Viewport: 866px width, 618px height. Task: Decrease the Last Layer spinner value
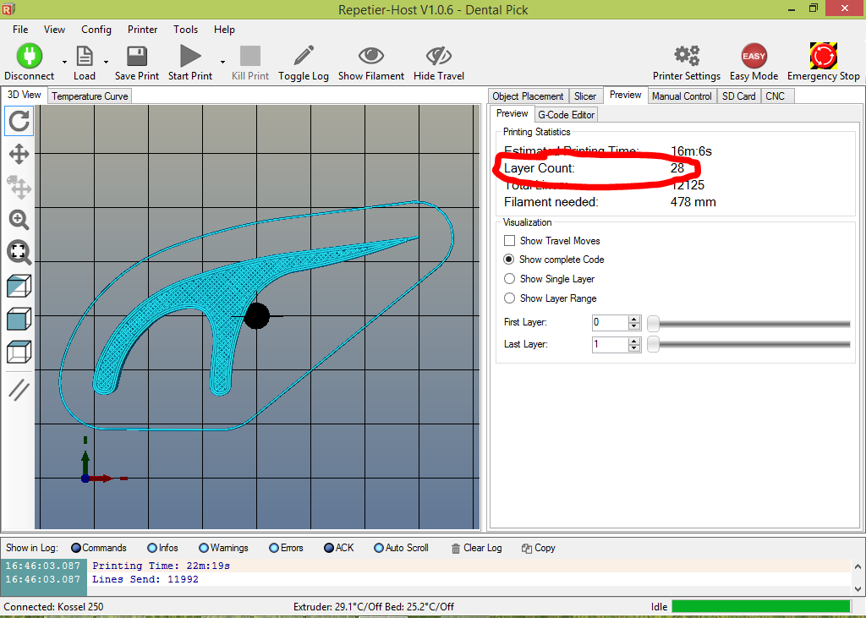[x=634, y=348]
